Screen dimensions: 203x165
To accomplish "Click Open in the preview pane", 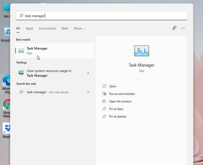I will (112, 86).
